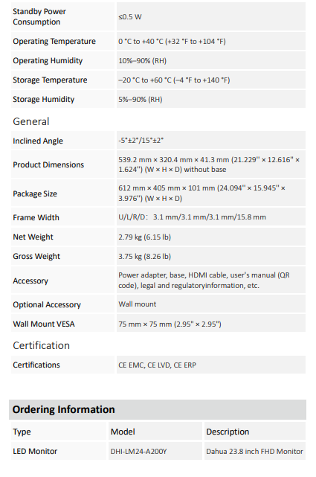Click the Storage Humidity 5%–90% value

click(x=141, y=100)
